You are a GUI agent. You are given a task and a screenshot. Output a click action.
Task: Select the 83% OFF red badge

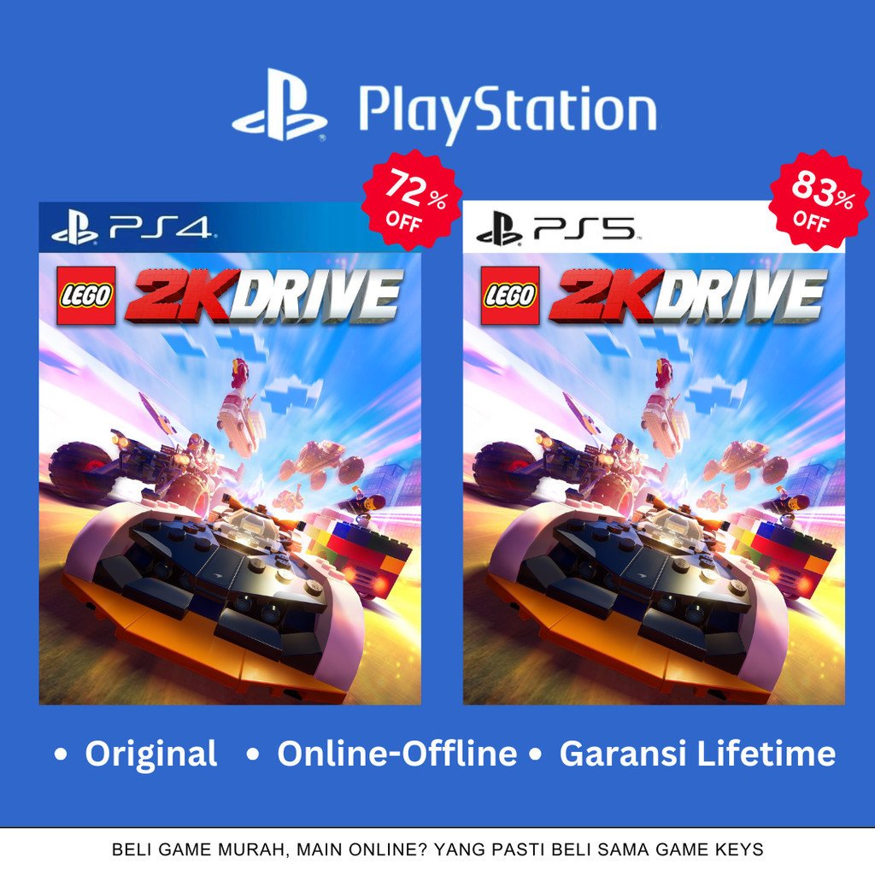(819, 200)
